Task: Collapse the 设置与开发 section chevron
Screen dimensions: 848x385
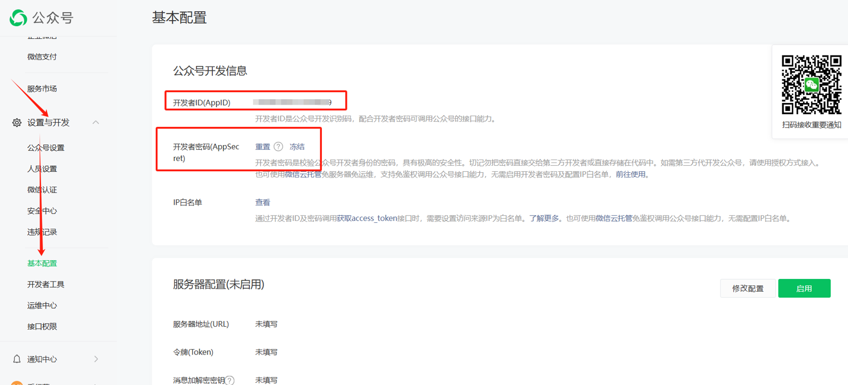Action: pyautogui.click(x=96, y=123)
